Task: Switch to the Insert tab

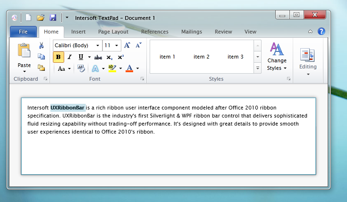Action: [x=78, y=32]
